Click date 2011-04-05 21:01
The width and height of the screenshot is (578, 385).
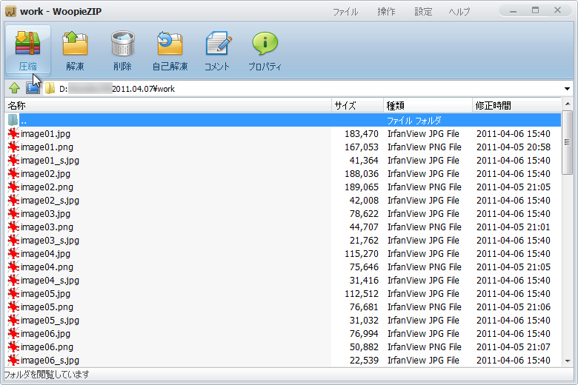[x=514, y=227]
